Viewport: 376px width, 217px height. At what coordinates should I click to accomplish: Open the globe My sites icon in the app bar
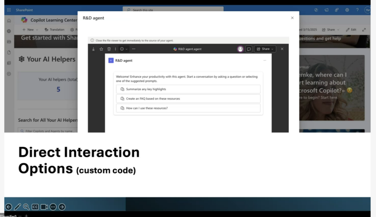click(x=9, y=31)
